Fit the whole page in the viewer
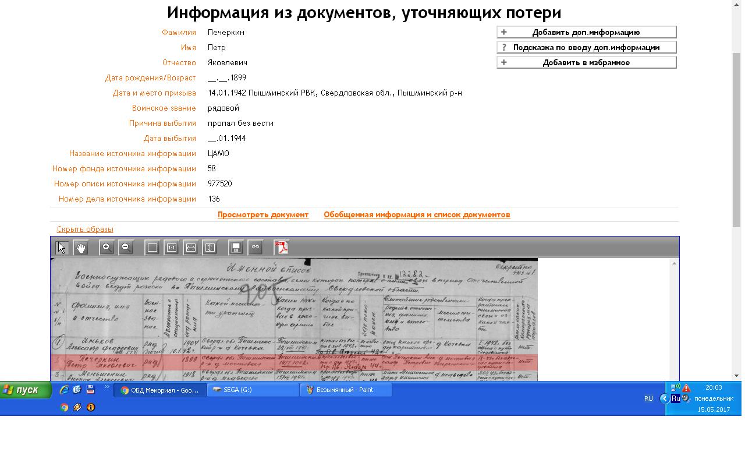Screen dimensions: 745x466 click(x=152, y=248)
